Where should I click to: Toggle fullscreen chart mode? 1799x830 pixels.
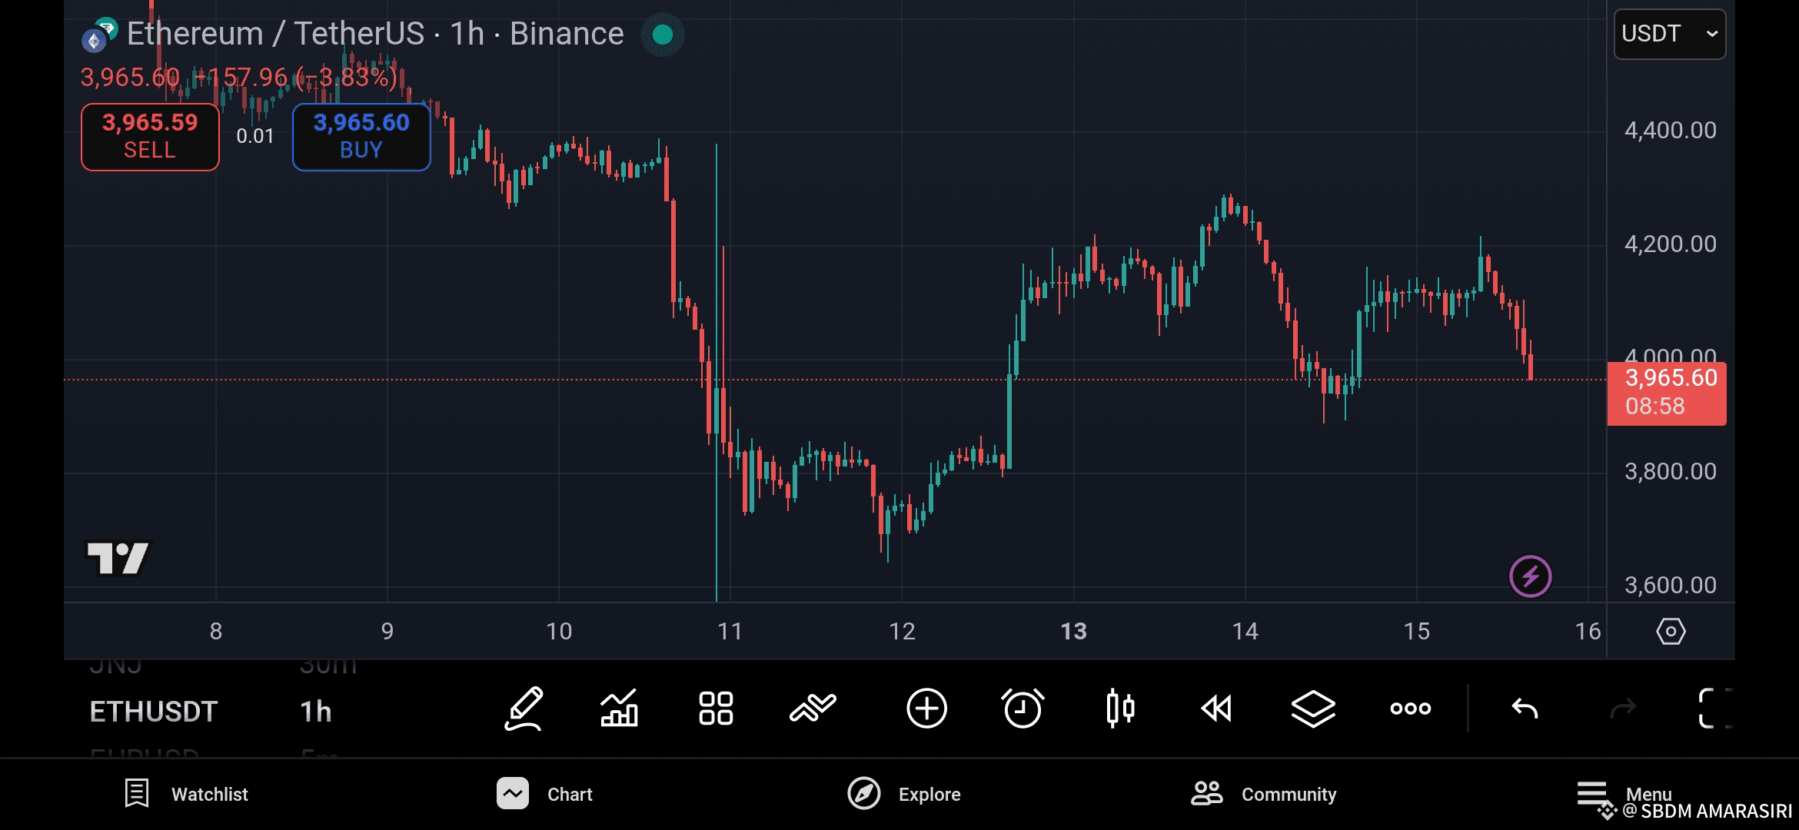[1714, 709]
